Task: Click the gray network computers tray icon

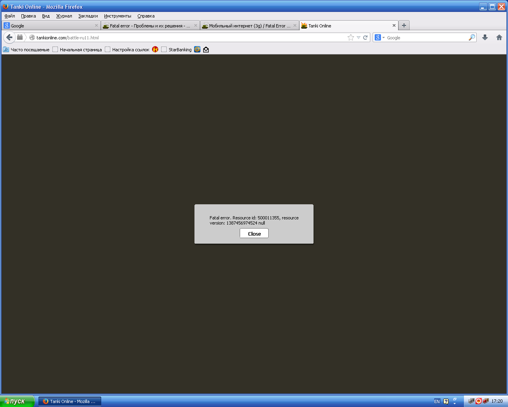Action: tap(471, 401)
